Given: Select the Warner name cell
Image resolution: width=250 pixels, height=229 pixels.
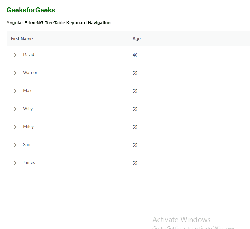Looking at the screenshot, I should [30, 73].
